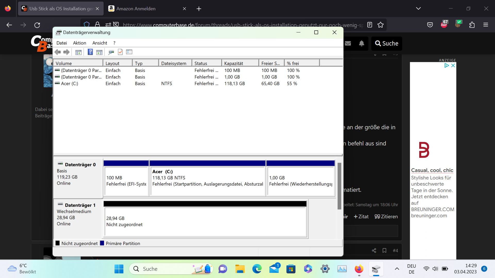Screen dimensions: 495x278
Task: Open the Aktion menu
Action: point(79,43)
